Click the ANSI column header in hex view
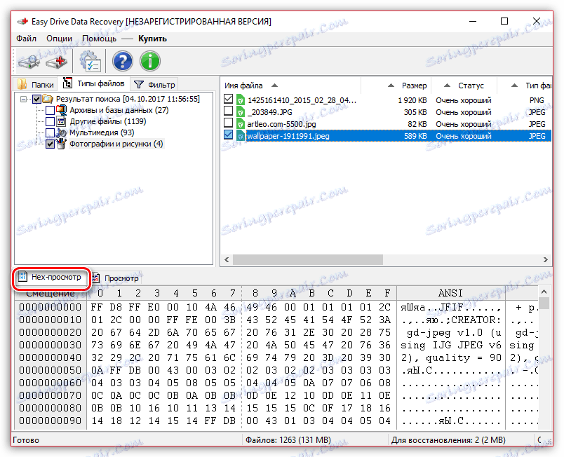The height and width of the screenshot is (457, 564). click(x=450, y=293)
